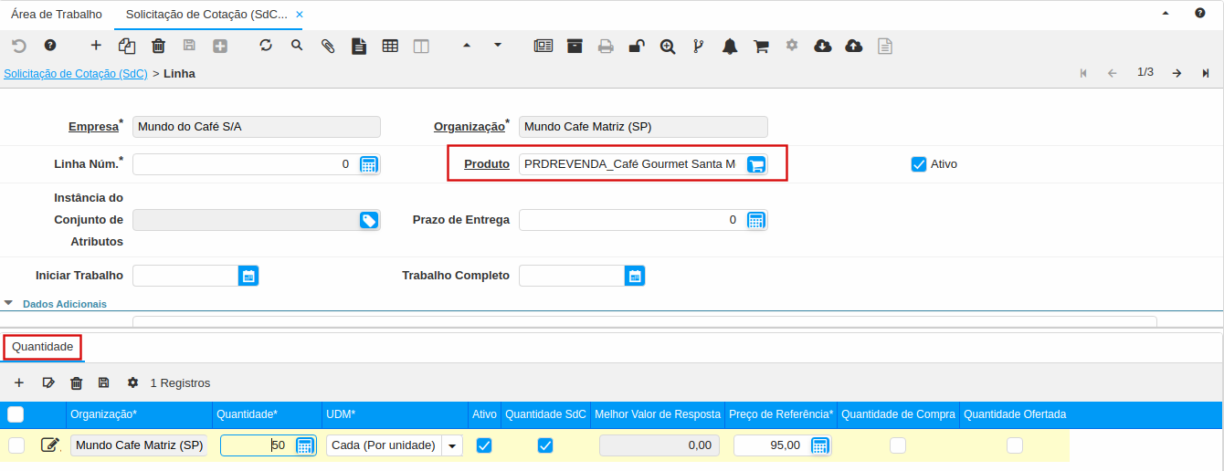
Task: Open calculator in Preço de Referência cell
Action: pyautogui.click(x=819, y=445)
